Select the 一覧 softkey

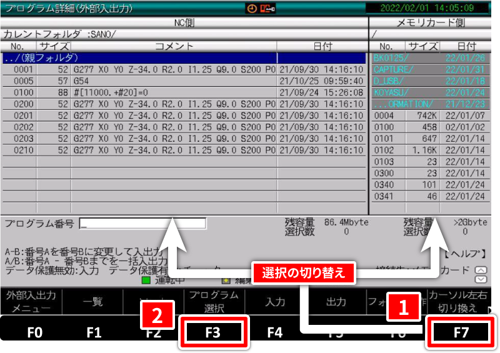92,302
